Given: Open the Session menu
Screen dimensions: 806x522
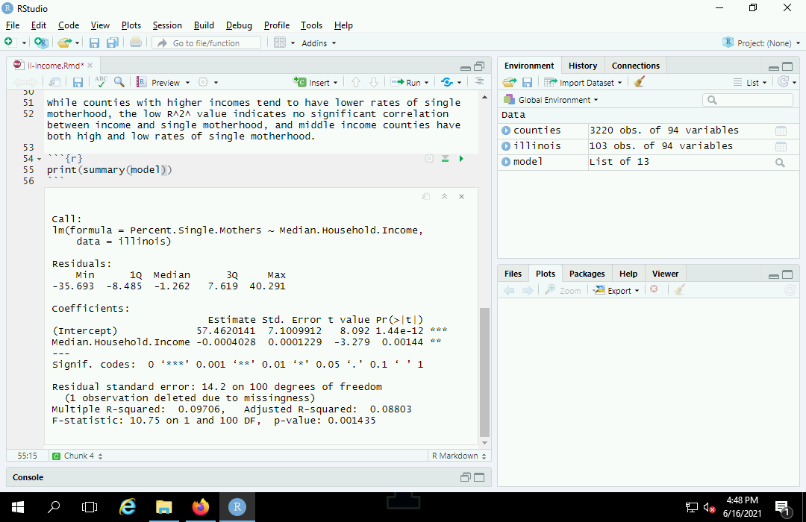Looking at the screenshot, I should point(167,25).
